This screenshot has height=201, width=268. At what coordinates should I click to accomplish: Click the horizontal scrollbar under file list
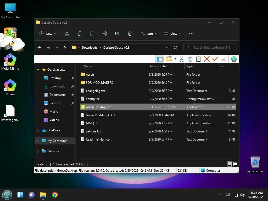[x=157, y=159]
